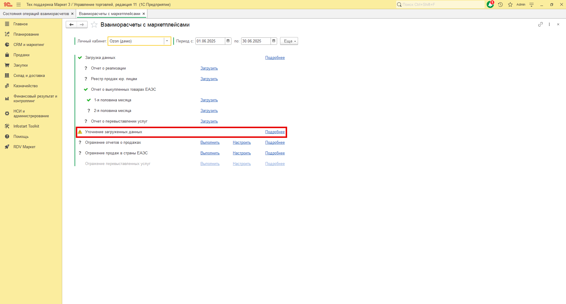Open calendar for period end date
The height and width of the screenshot is (304, 566).
274,41
